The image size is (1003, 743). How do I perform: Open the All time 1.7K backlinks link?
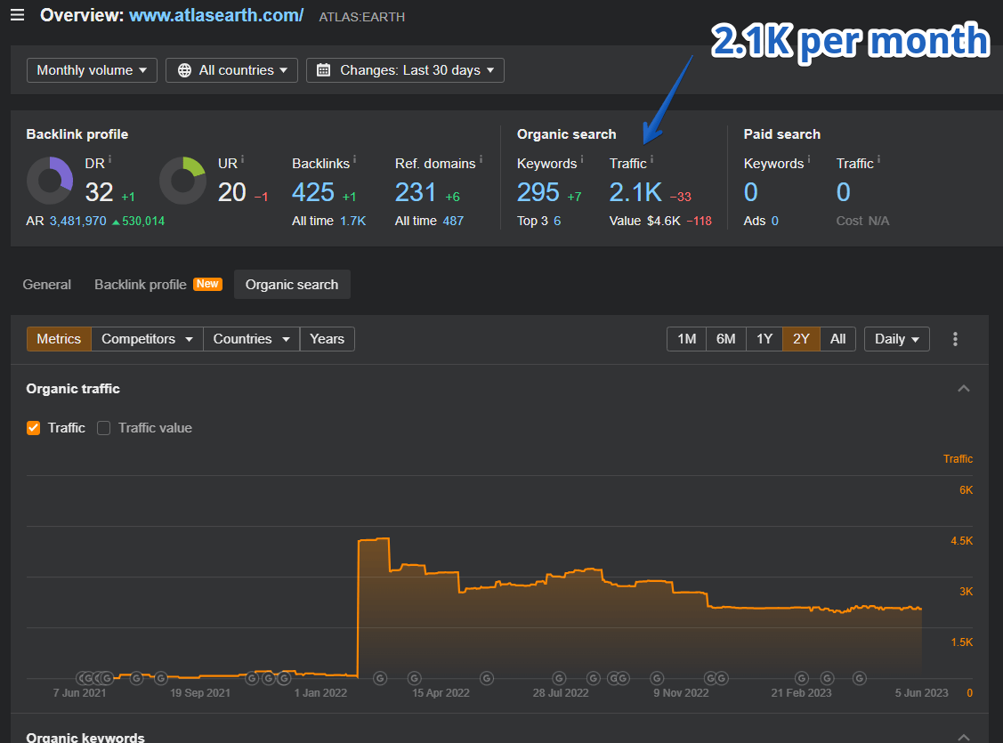(352, 222)
